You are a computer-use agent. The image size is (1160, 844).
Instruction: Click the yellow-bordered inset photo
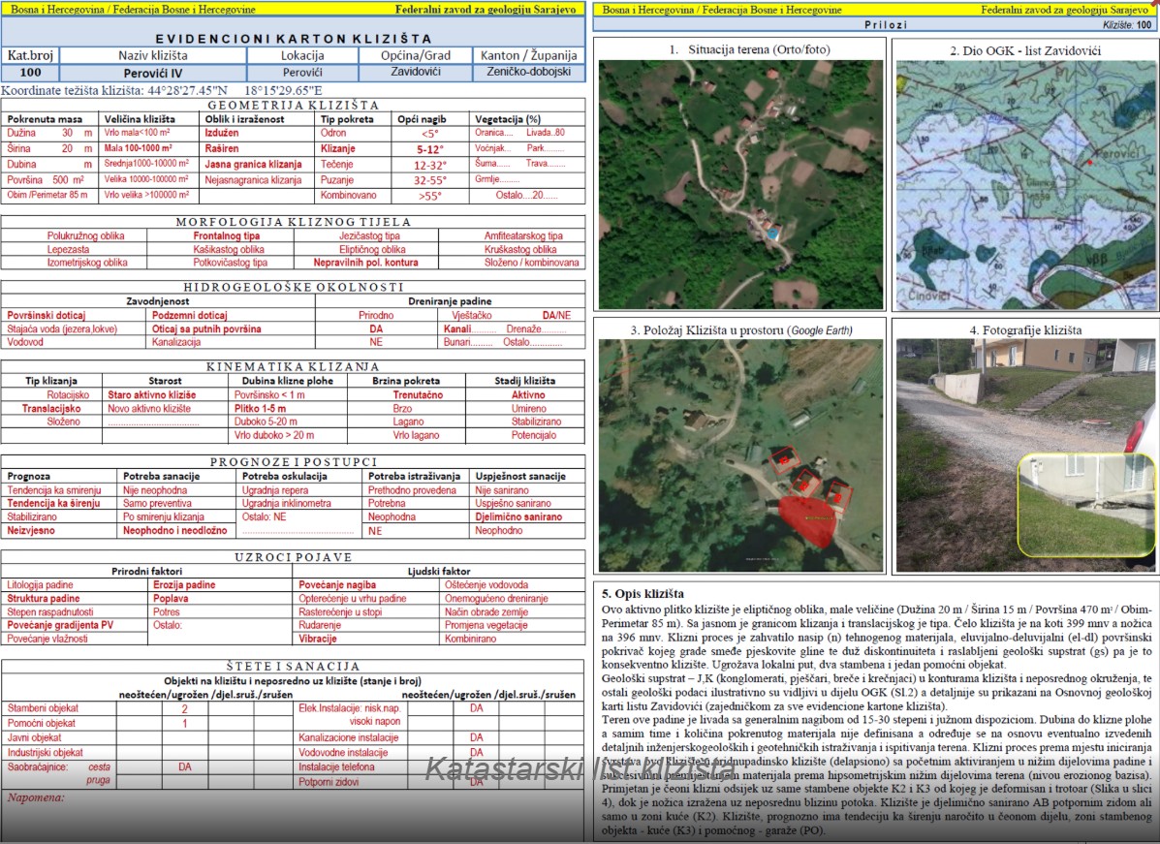coord(1085,504)
